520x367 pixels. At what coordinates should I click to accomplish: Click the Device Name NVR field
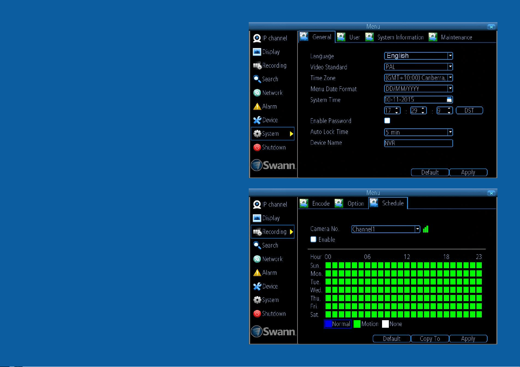click(x=418, y=143)
